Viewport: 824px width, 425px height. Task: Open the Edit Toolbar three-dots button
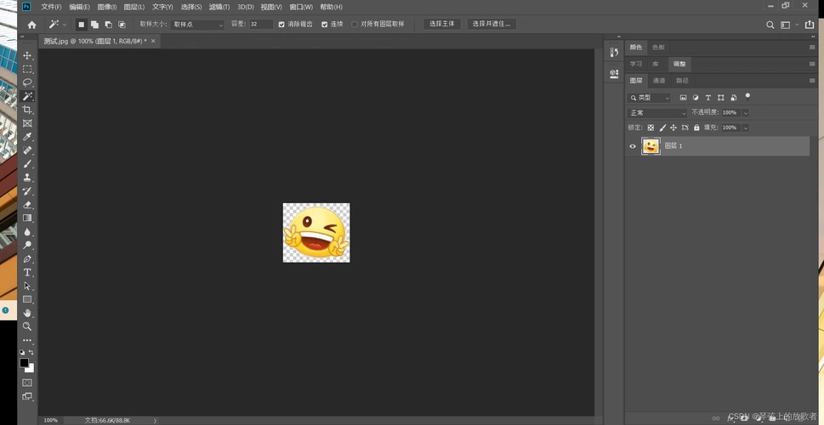pyautogui.click(x=27, y=340)
